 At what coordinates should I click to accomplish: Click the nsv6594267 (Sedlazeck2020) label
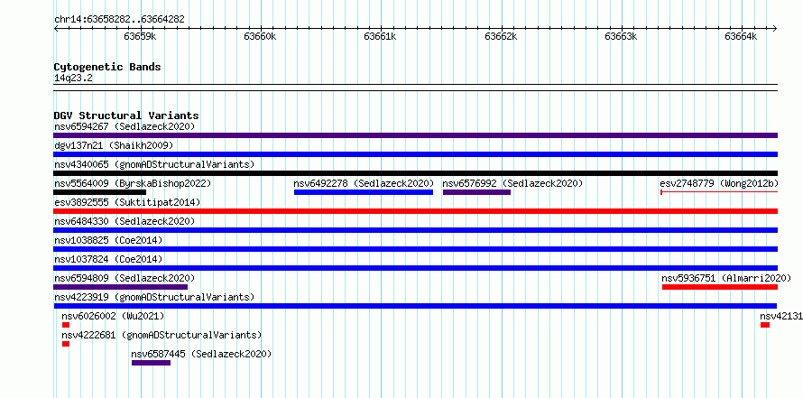(125, 126)
